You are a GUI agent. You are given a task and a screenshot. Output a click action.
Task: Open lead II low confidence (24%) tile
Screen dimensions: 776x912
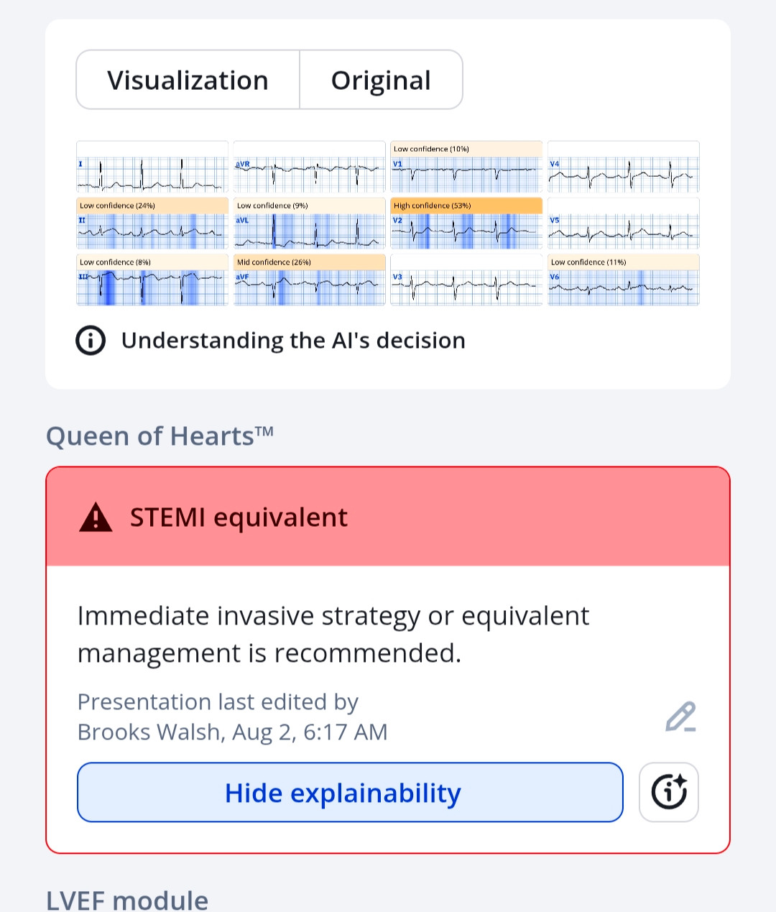point(152,224)
